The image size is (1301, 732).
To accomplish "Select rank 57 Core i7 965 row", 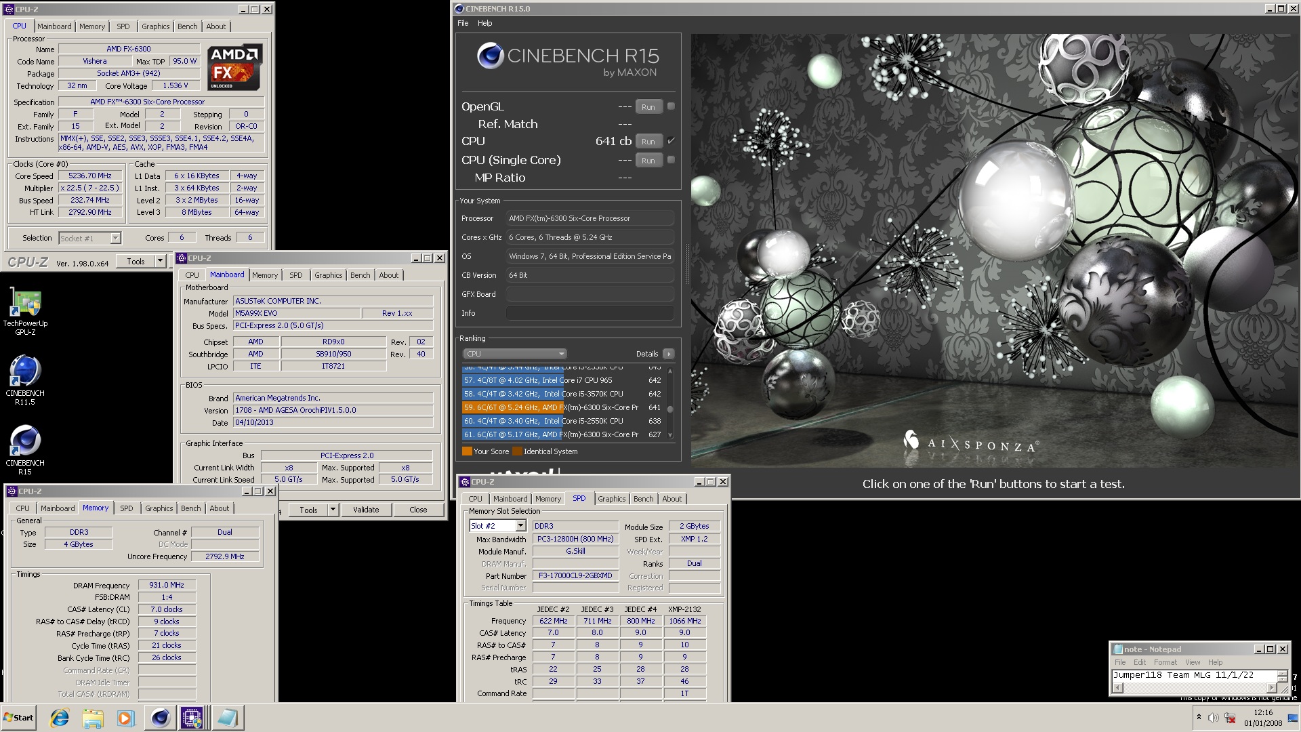I will coord(563,380).
